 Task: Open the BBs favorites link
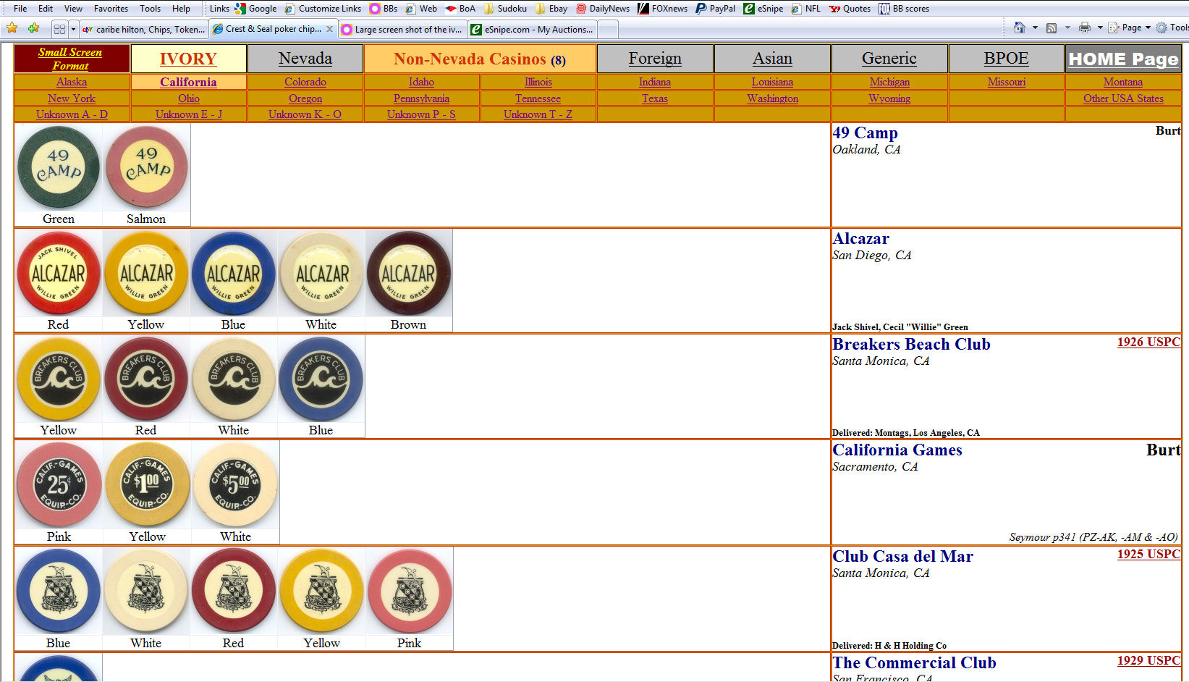click(383, 9)
